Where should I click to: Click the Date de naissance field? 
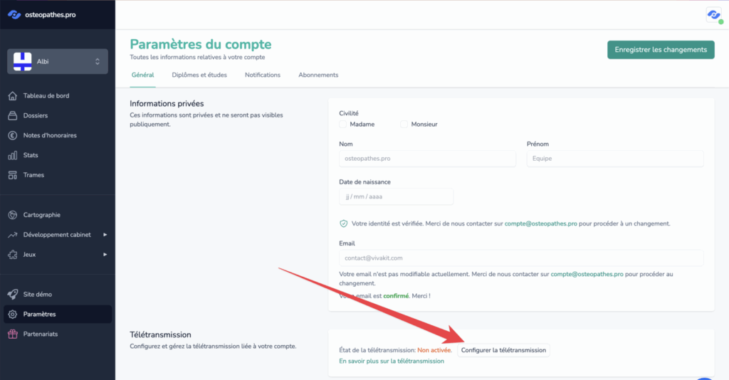(x=396, y=196)
